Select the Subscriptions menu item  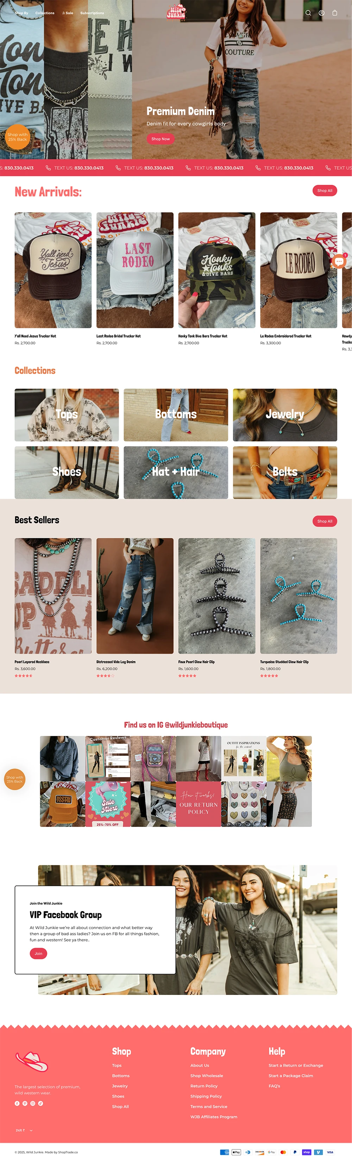[x=92, y=13]
